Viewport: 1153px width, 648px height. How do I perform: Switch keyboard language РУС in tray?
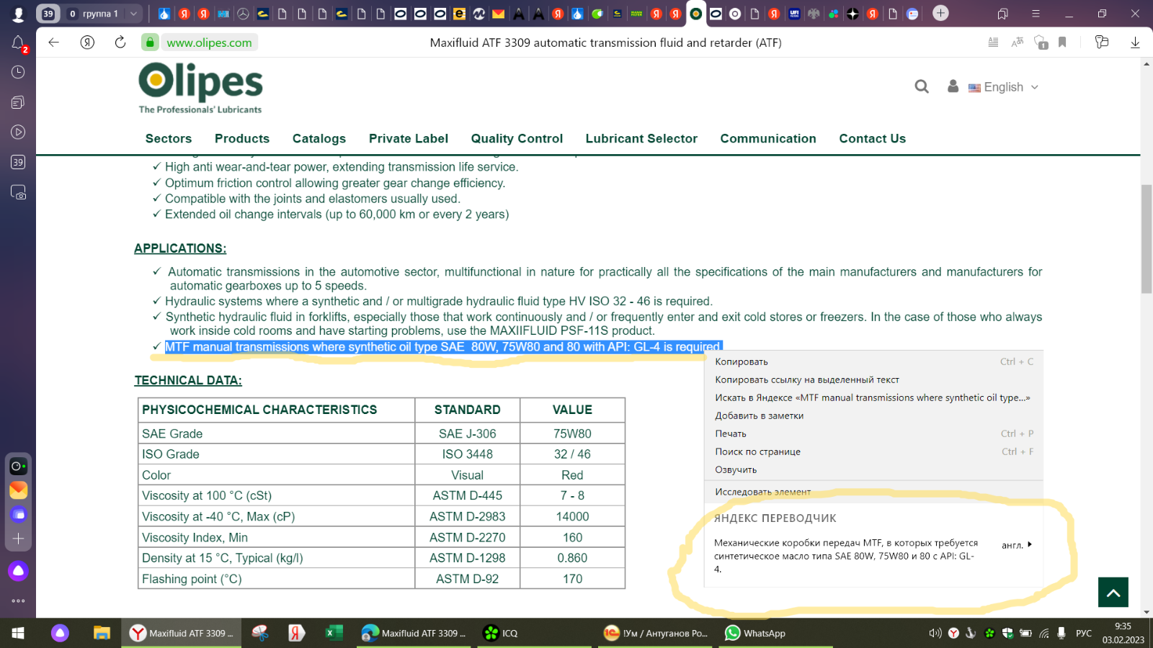pos(1083,633)
